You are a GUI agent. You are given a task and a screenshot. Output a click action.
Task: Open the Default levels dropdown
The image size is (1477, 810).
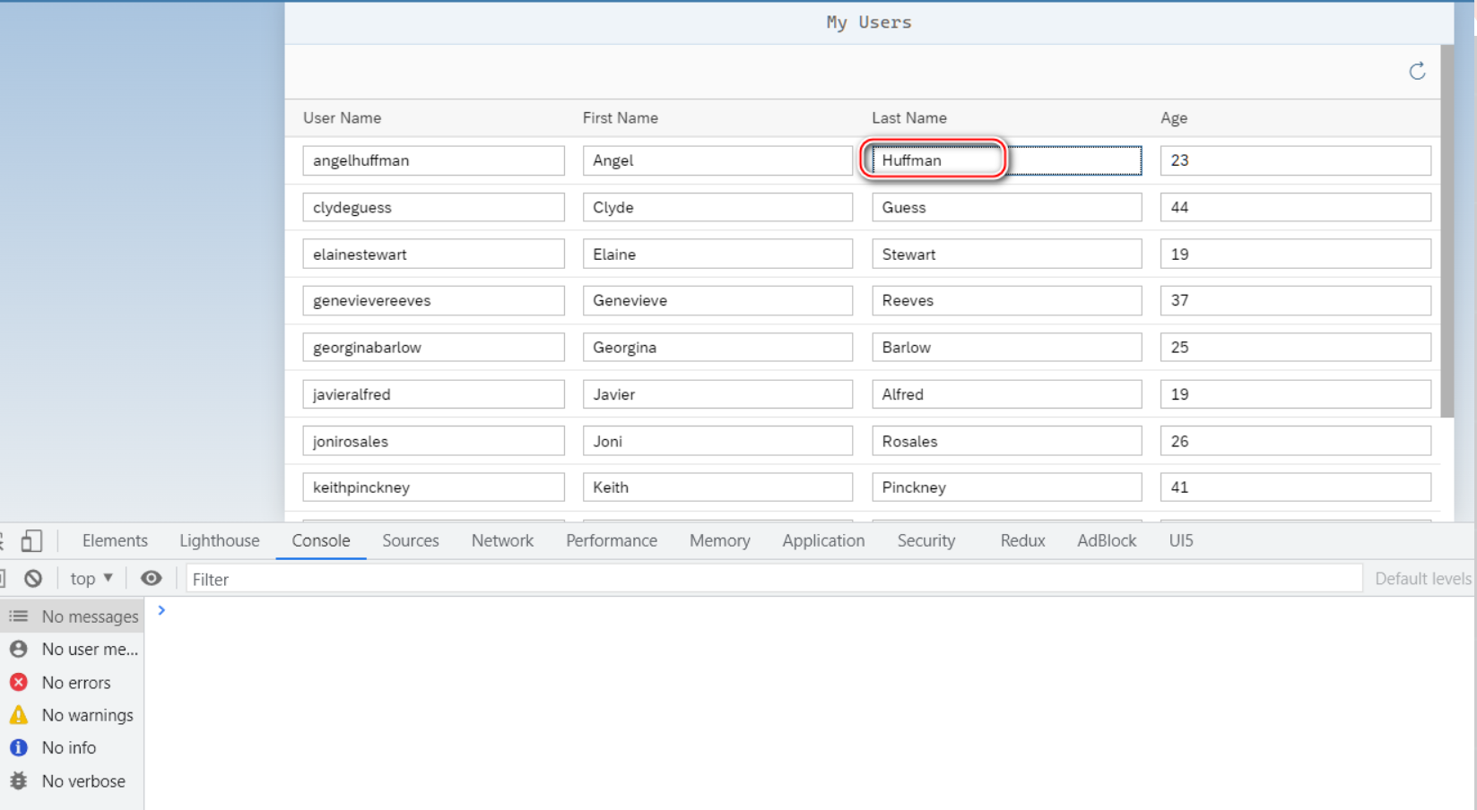1422,579
